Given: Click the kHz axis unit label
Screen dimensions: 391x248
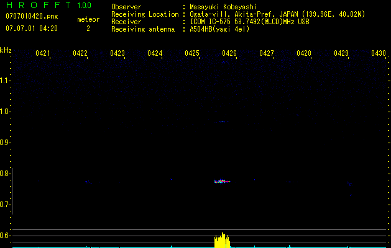Looking at the screenshot, I should (x=6, y=50).
